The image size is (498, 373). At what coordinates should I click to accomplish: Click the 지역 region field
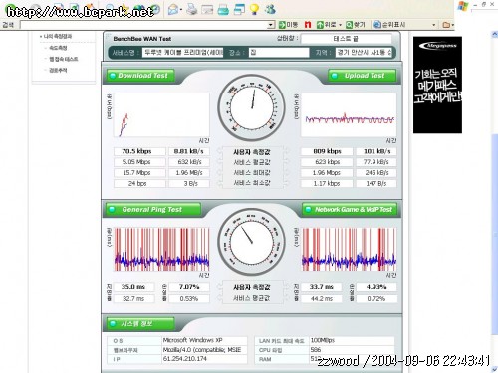[x=365, y=52]
